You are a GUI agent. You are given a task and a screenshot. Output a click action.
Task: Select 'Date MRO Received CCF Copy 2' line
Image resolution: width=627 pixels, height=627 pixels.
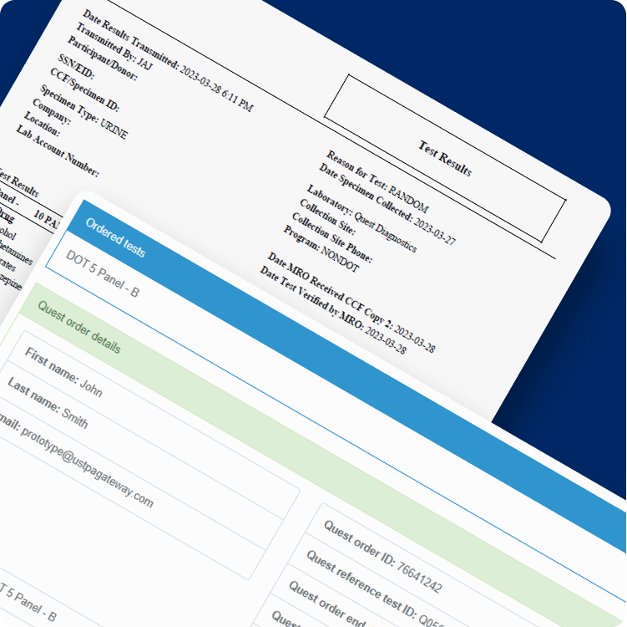351,303
